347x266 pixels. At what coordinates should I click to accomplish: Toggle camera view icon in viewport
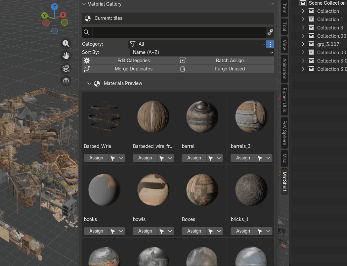tap(66, 68)
